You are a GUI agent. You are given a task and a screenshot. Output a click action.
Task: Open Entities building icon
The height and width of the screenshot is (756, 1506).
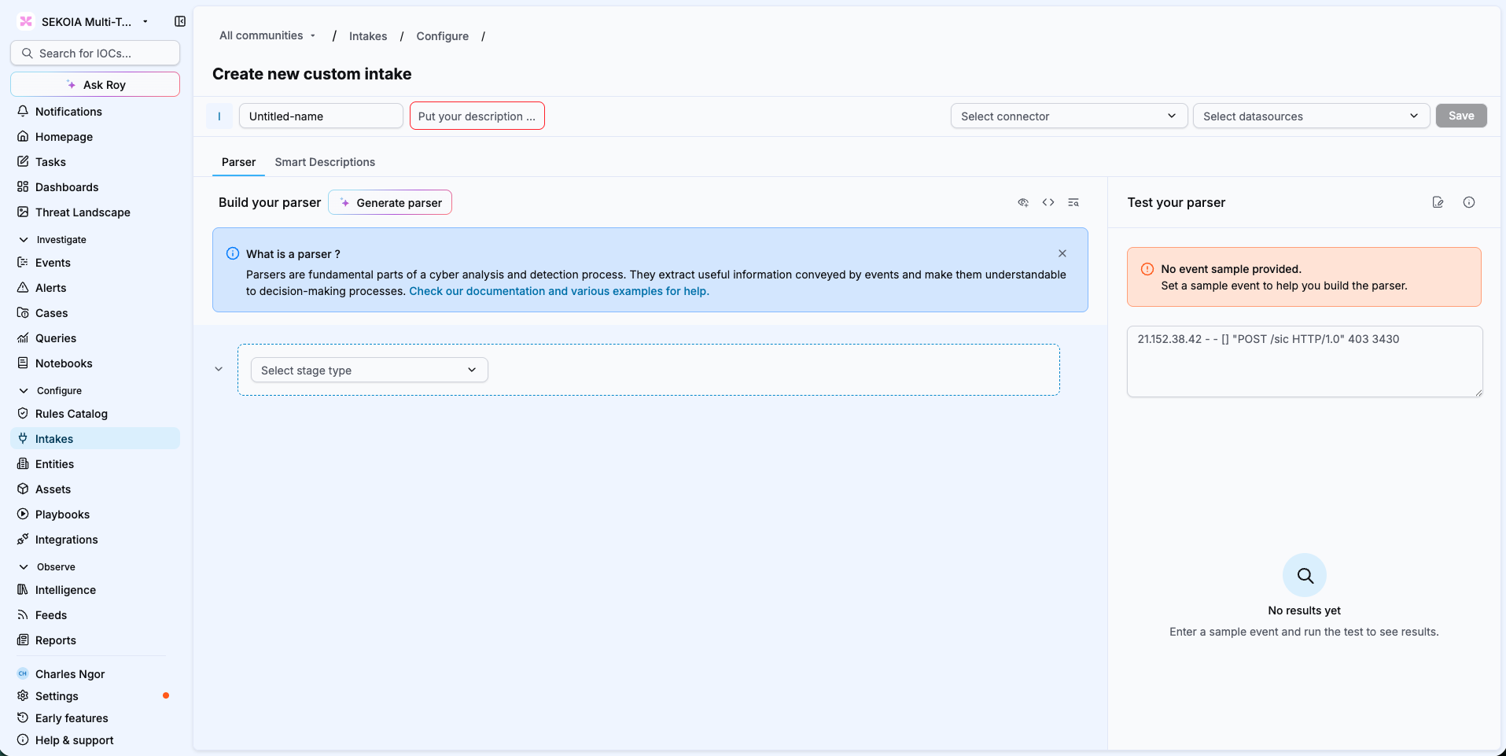point(23,464)
